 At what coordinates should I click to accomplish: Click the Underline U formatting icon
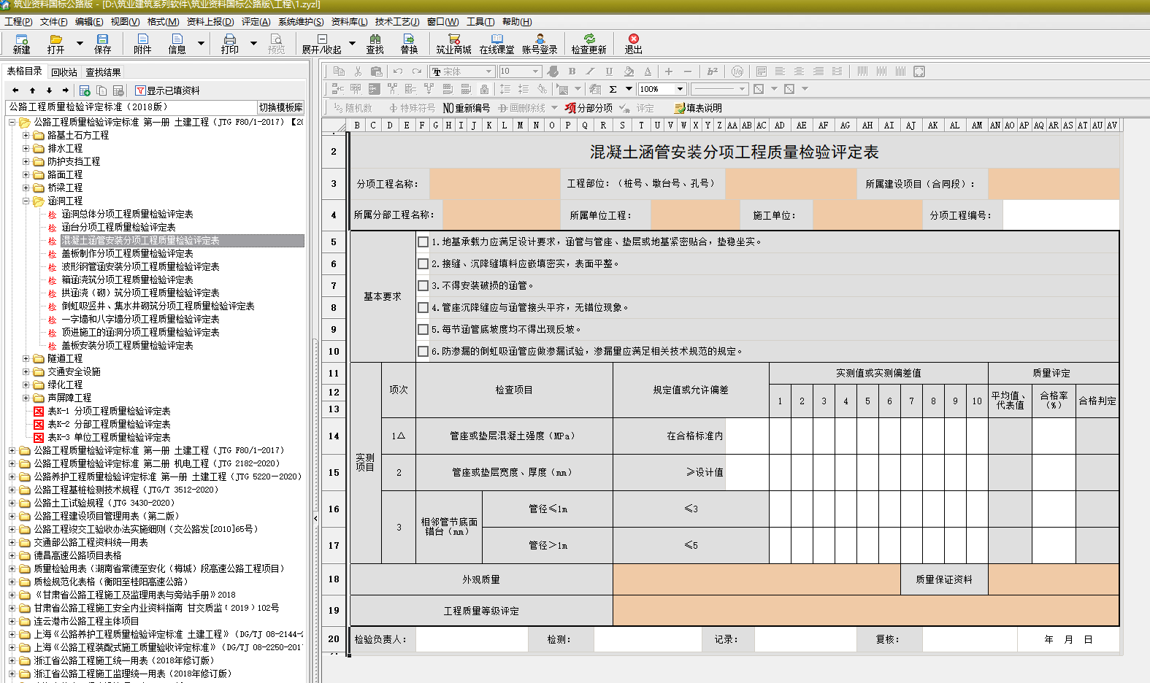pyautogui.click(x=609, y=72)
